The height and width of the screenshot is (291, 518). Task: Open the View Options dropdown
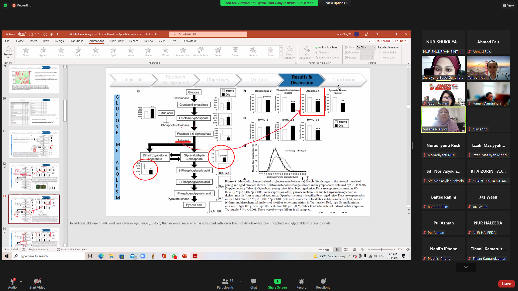pyautogui.click(x=337, y=3)
